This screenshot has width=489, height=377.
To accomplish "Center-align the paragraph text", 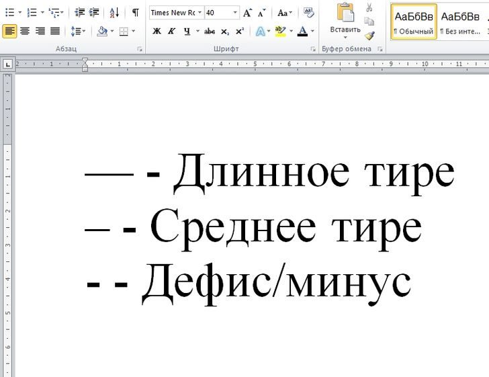I will coord(25,31).
